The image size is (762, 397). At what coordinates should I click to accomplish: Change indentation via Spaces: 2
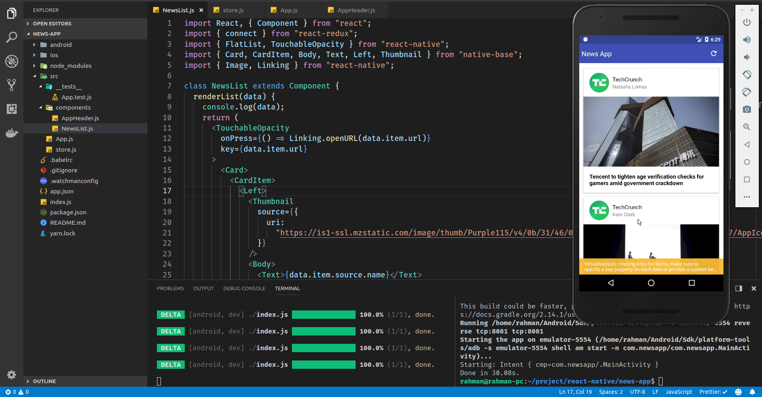click(611, 392)
